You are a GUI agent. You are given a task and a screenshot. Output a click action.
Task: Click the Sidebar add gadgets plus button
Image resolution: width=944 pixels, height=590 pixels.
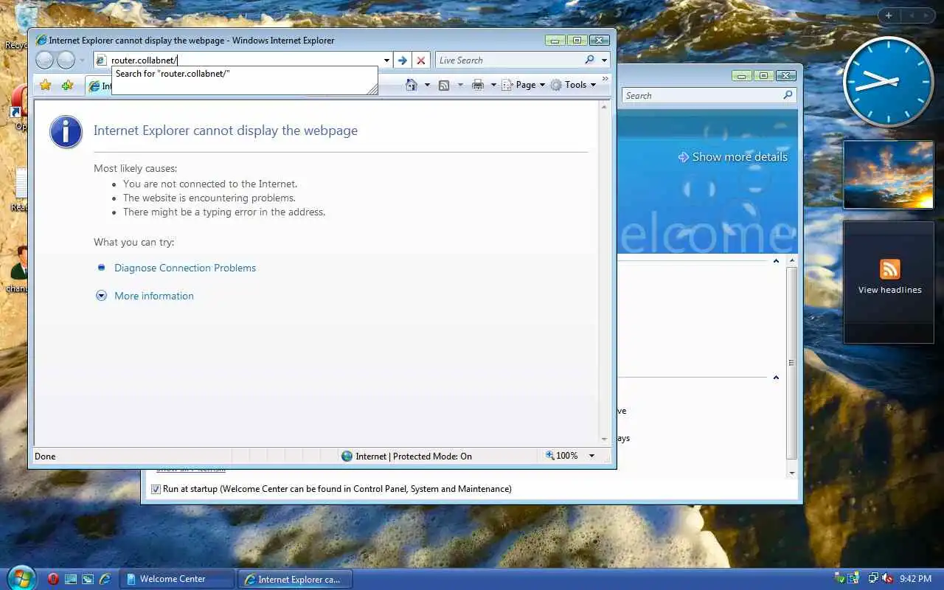click(x=889, y=15)
